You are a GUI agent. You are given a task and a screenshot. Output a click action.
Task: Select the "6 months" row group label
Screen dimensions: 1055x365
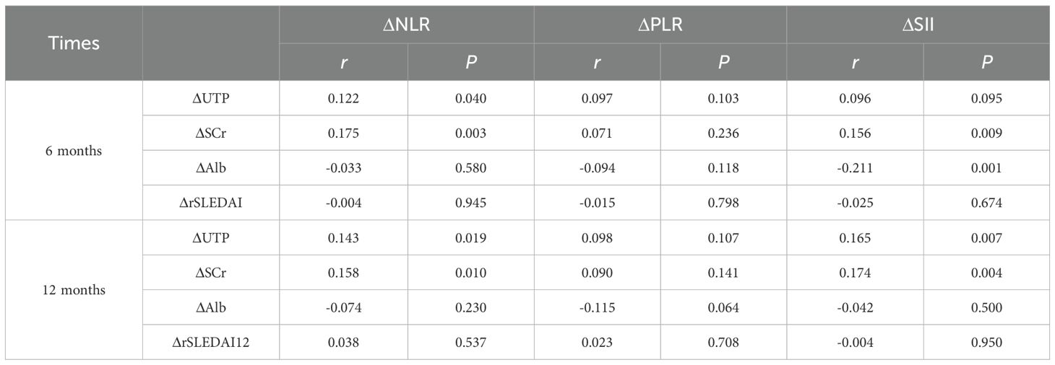pos(74,151)
